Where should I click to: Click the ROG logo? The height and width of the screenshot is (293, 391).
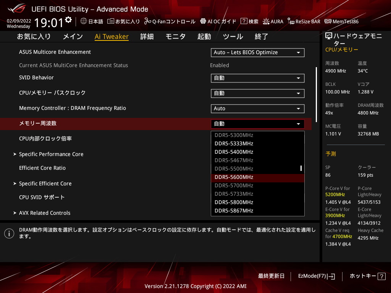17,9
